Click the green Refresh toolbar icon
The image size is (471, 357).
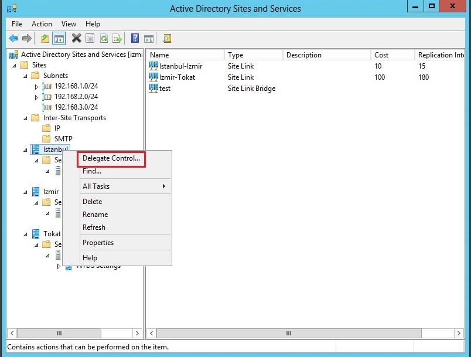click(x=104, y=39)
